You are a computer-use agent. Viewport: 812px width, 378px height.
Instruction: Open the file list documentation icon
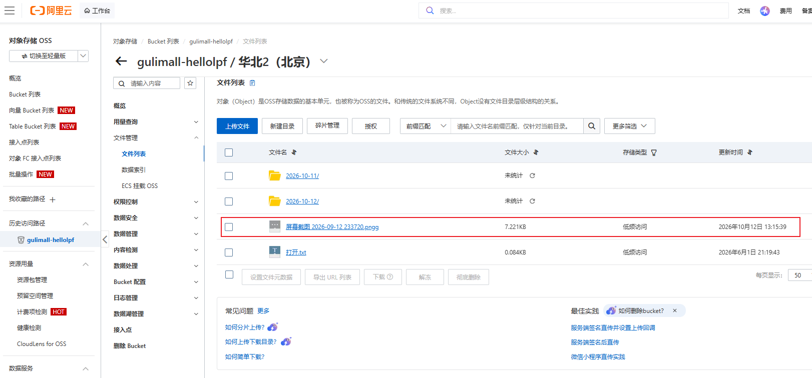point(252,83)
